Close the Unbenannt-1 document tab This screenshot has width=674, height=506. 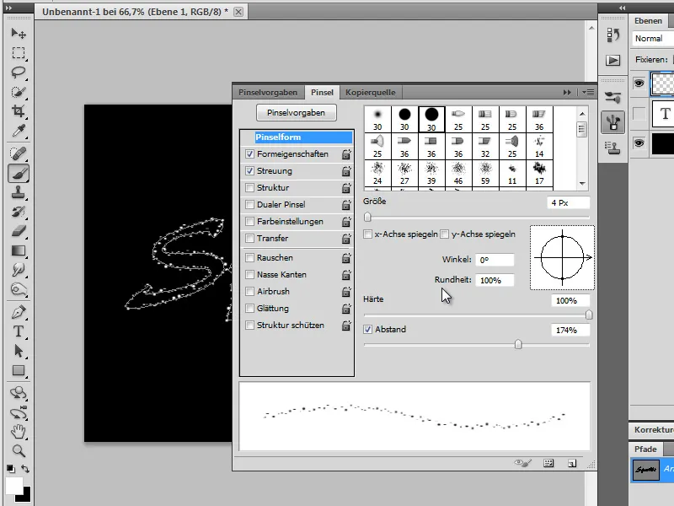coord(238,12)
